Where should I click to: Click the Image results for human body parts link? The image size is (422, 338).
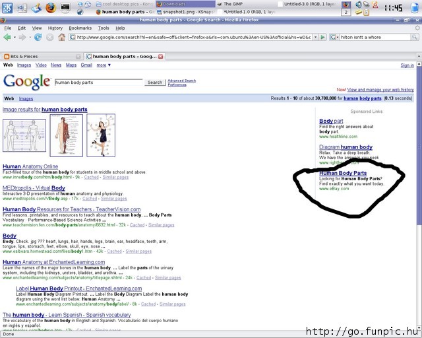(45, 110)
